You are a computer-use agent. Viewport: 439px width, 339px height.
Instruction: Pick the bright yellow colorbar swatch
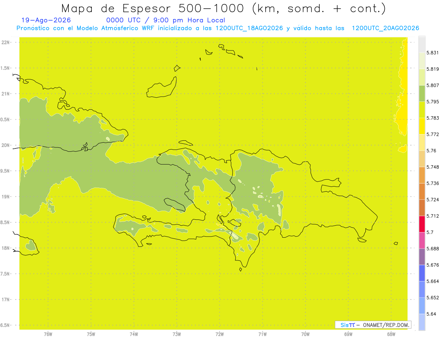click(x=422, y=126)
